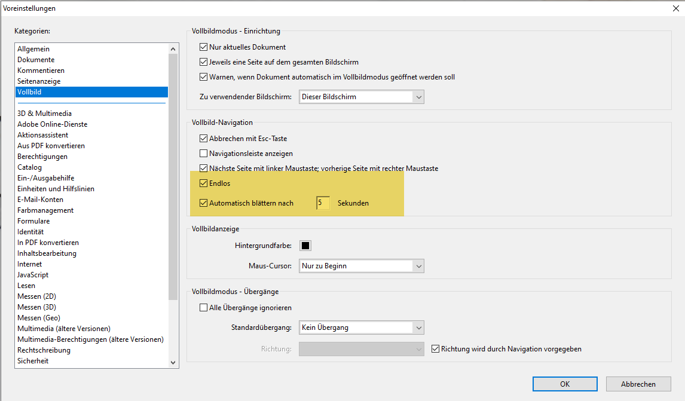Viewport: 685px width, 401px height.
Task: Choose '3D & Multimedia' category
Action: click(x=44, y=114)
